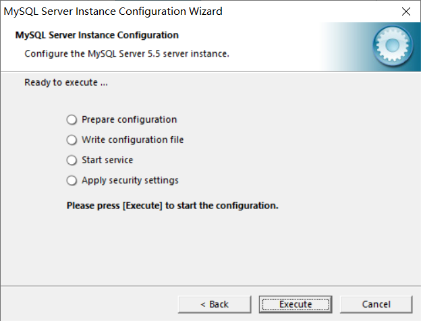Go back with the "< Back" button

(x=215, y=304)
